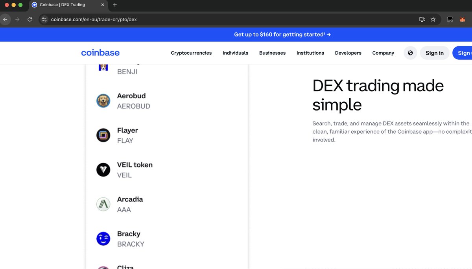The width and height of the screenshot is (472, 269).
Task: Open the Cryptocurrencies menu
Action: (191, 53)
